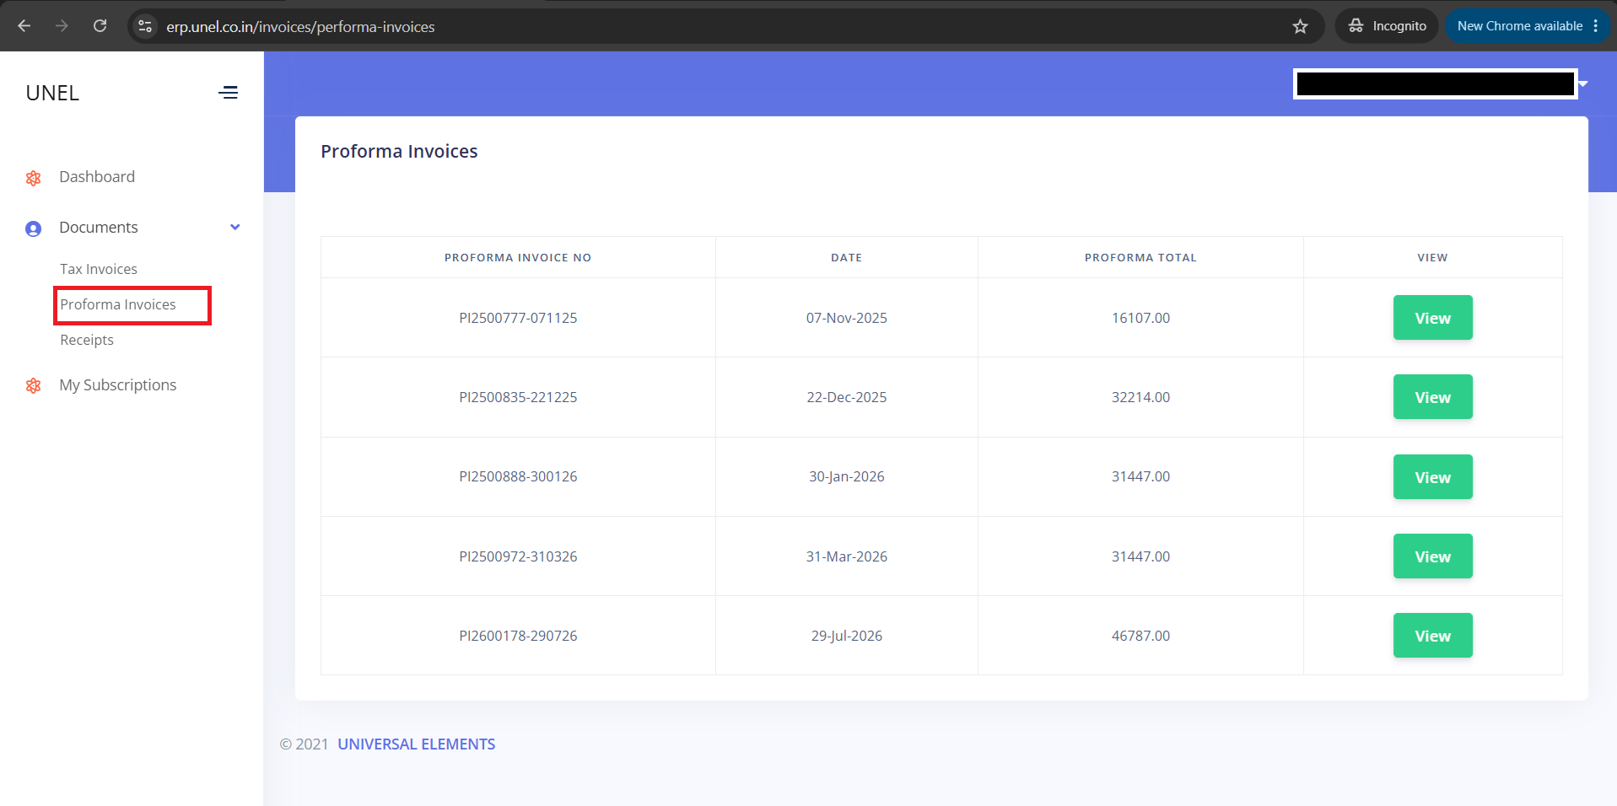Click the browser back arrow
The width and height of the screenshot is (1617, 806).
tap(24, 26)
